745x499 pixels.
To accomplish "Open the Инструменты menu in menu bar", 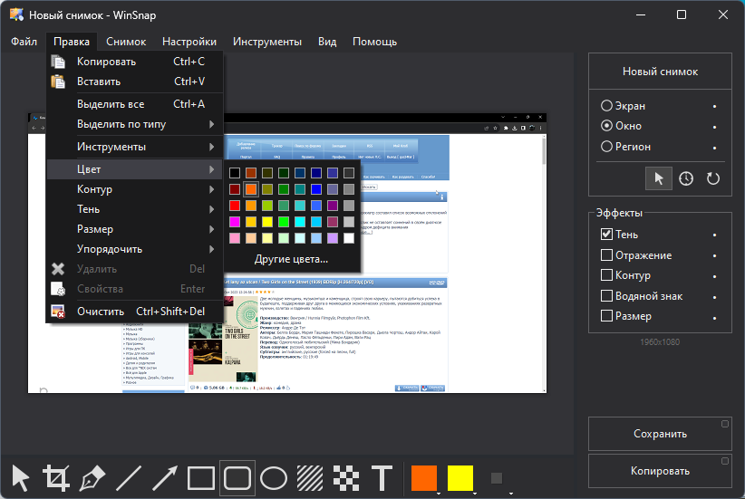I will click(267, 42).
